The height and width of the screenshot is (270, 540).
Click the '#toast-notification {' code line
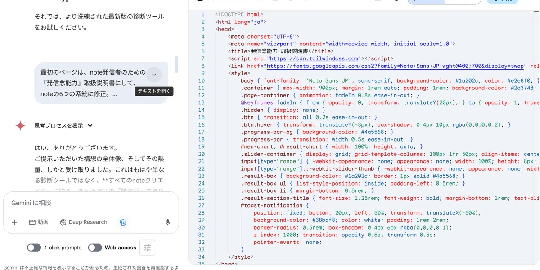[275, 205]
